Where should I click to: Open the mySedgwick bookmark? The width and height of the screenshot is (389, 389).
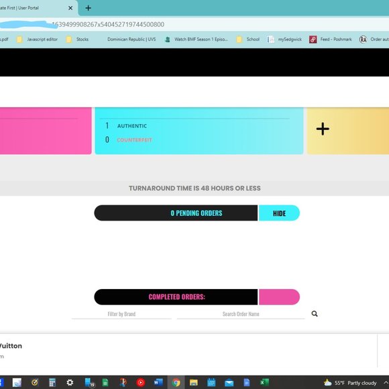(x=284, y=39)
